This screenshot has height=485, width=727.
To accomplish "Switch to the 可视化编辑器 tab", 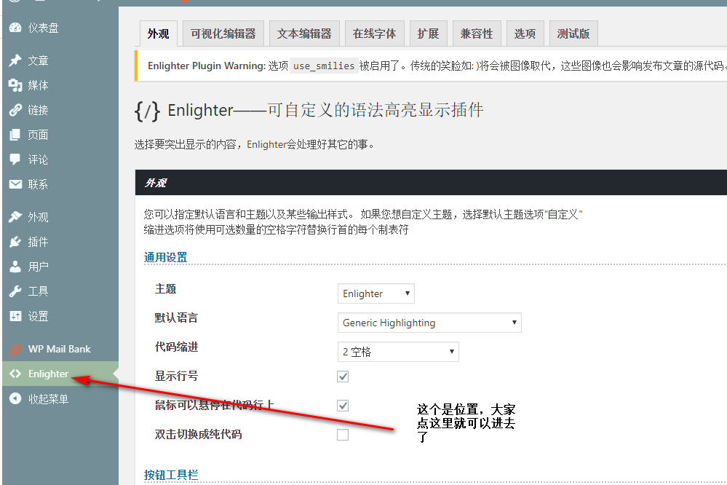I will [x=223, y=33].
